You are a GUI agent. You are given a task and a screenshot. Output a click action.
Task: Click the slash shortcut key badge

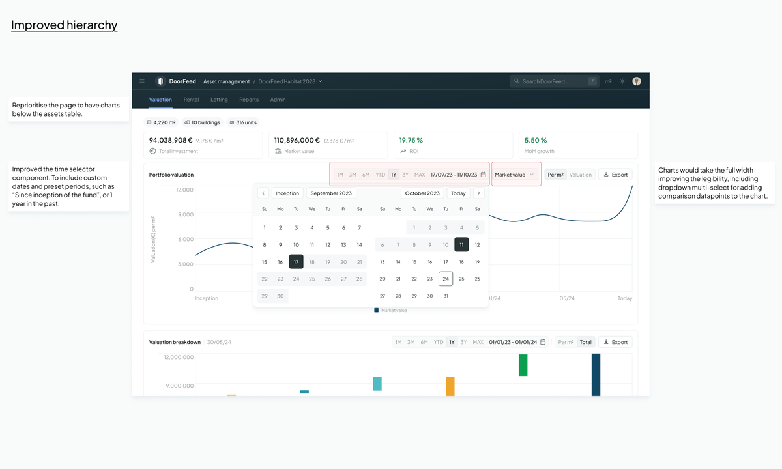(592, 81)
